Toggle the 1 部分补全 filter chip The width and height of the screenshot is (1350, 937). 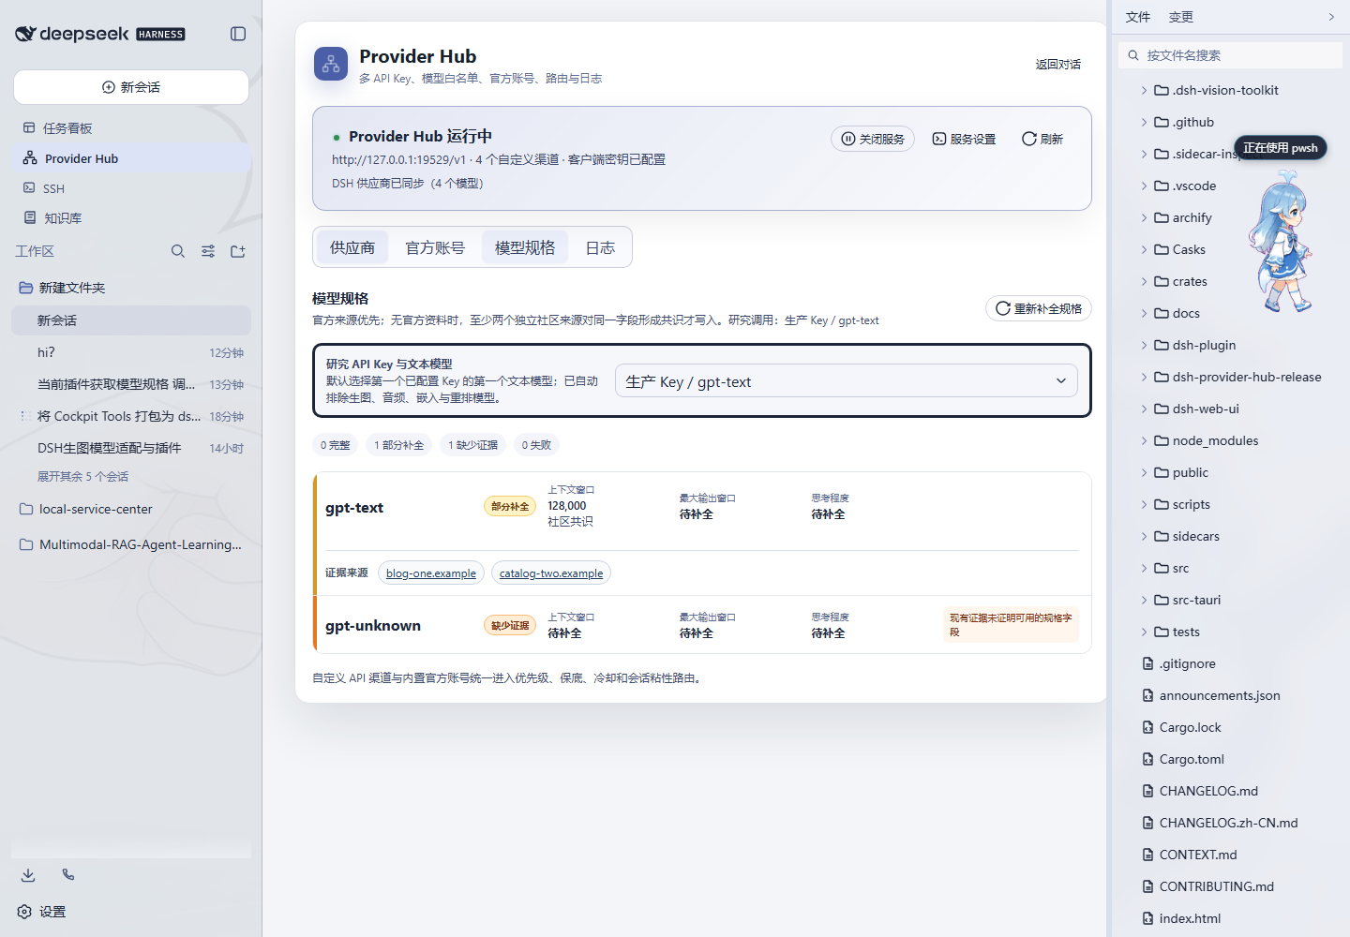[398, 445]
